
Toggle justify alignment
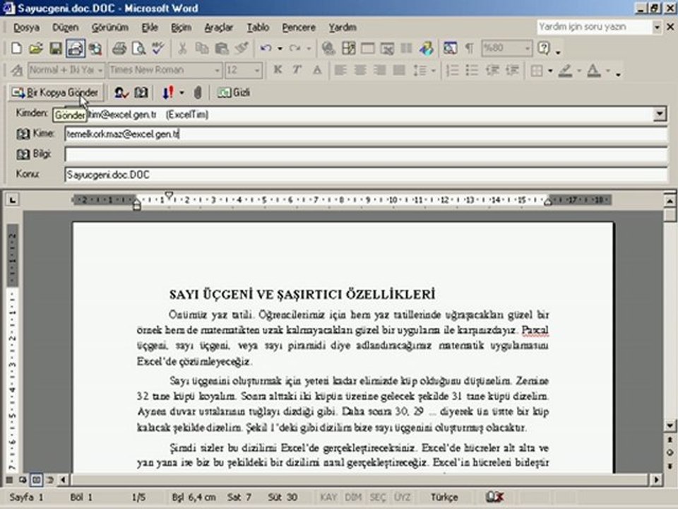pyautogui.click(x=399, y=70)
